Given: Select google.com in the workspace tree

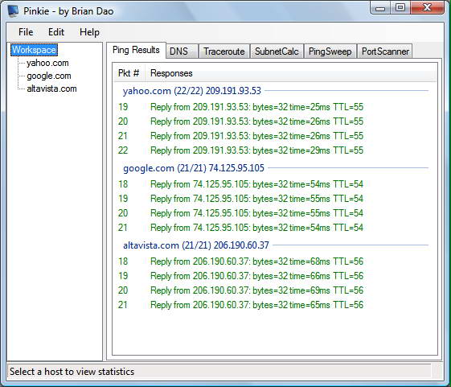Looking at the screenshot, I should 49,76.
